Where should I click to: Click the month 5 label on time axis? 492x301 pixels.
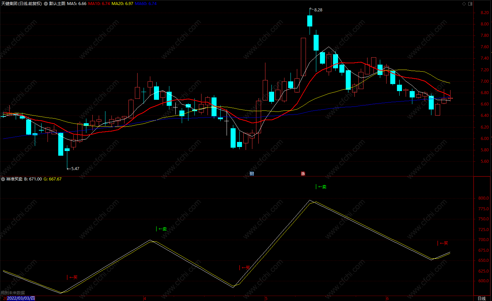tap(266, 298)
